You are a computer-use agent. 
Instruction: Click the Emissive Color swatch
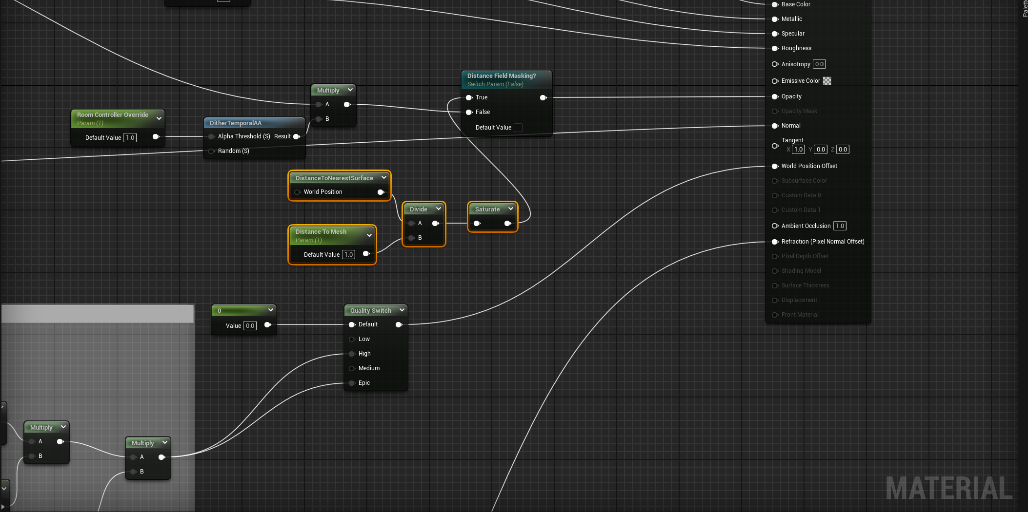coord(827,81)
